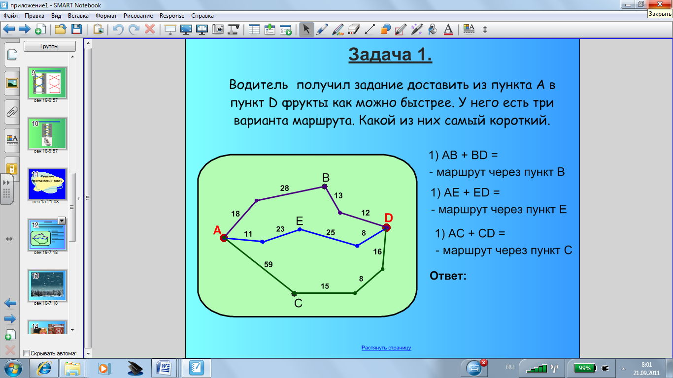
Task: Open the document camera tool
Action: (234, 29)
